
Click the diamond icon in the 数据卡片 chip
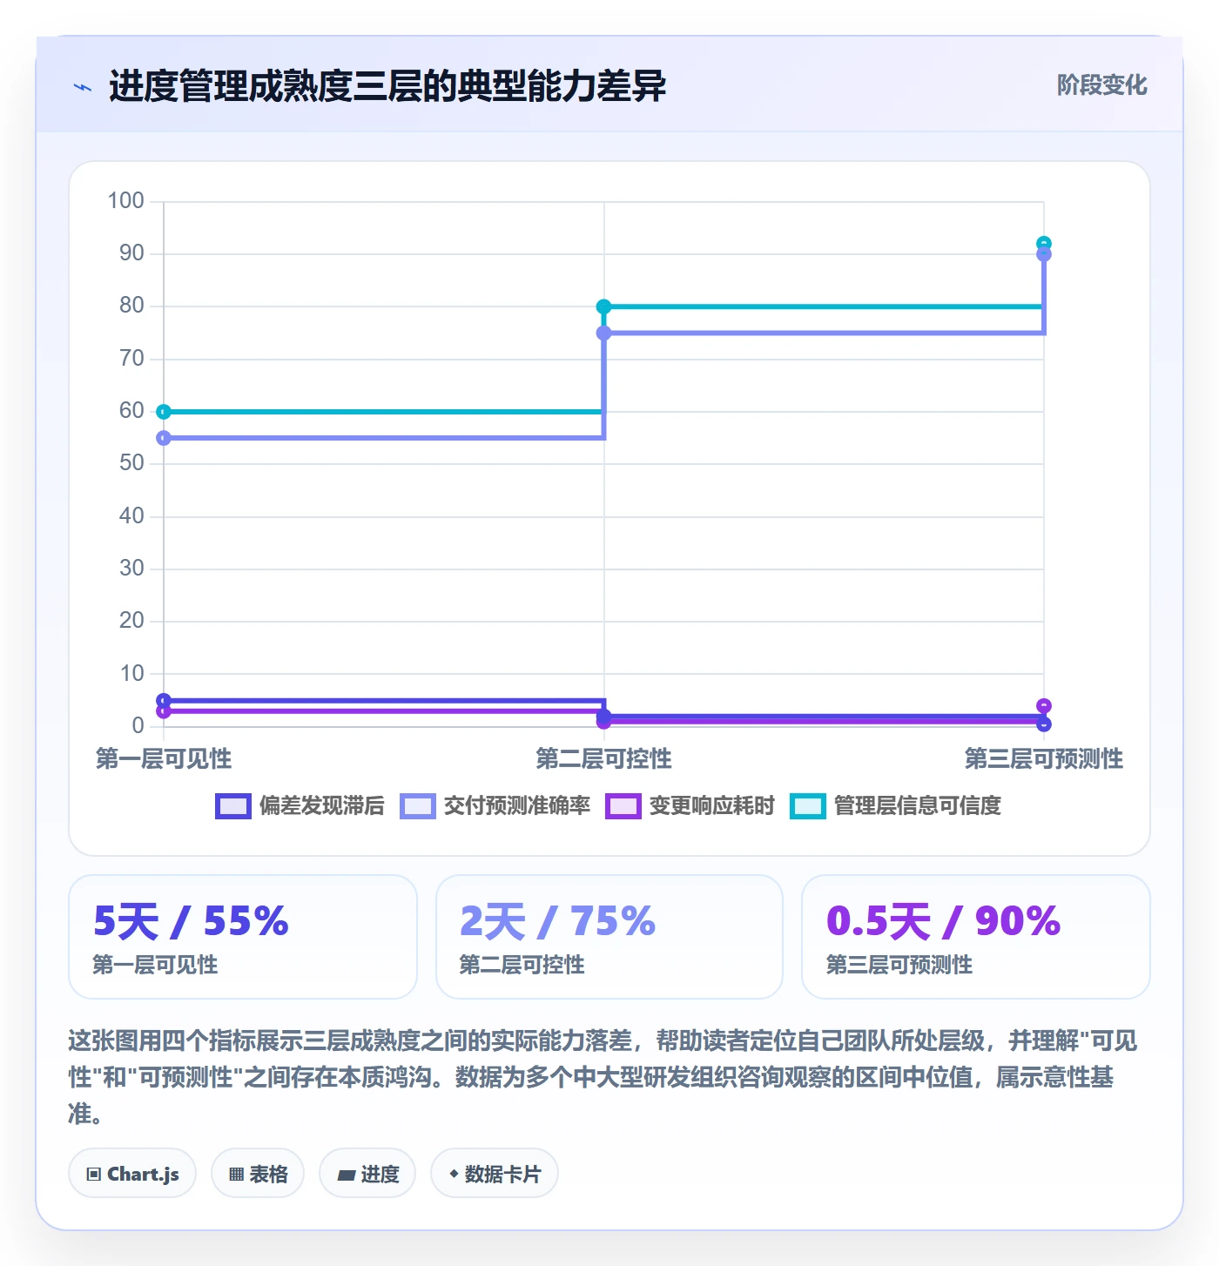click(454, 1174)
